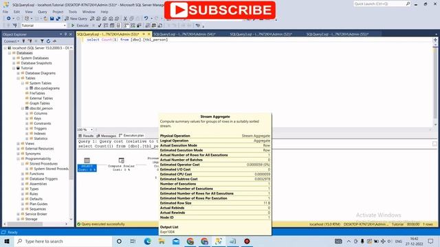Click the New Query toolbar button

tap(76, 19)
